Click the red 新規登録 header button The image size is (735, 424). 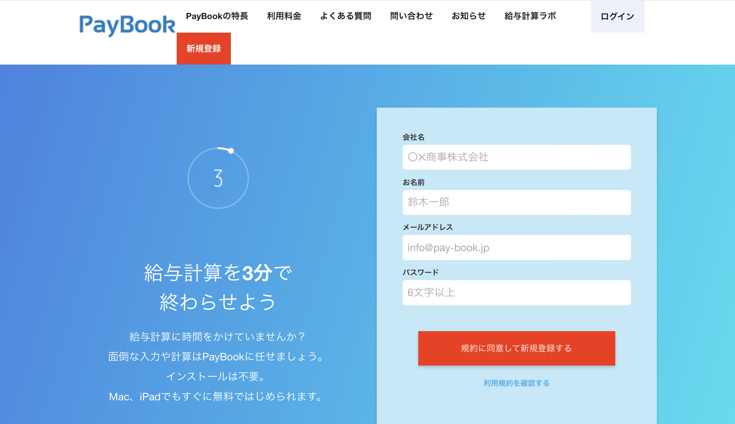(x=204, y=48)
